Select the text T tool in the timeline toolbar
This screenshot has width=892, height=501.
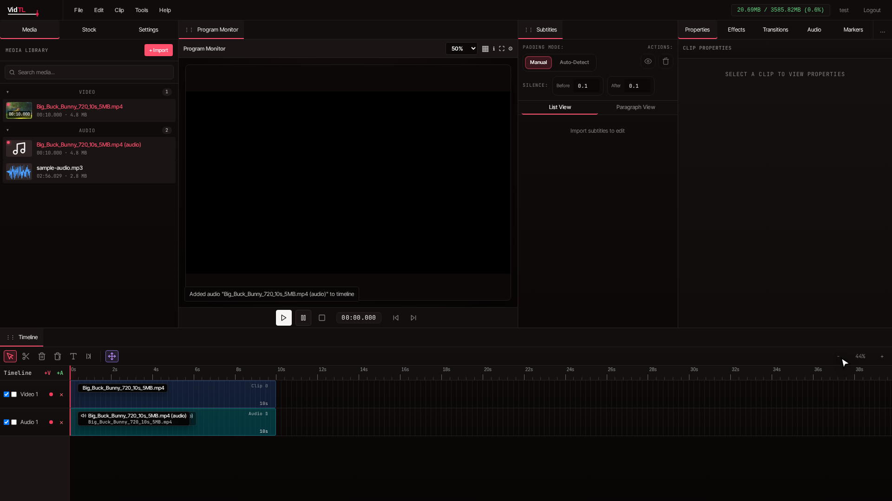point(73,356)
